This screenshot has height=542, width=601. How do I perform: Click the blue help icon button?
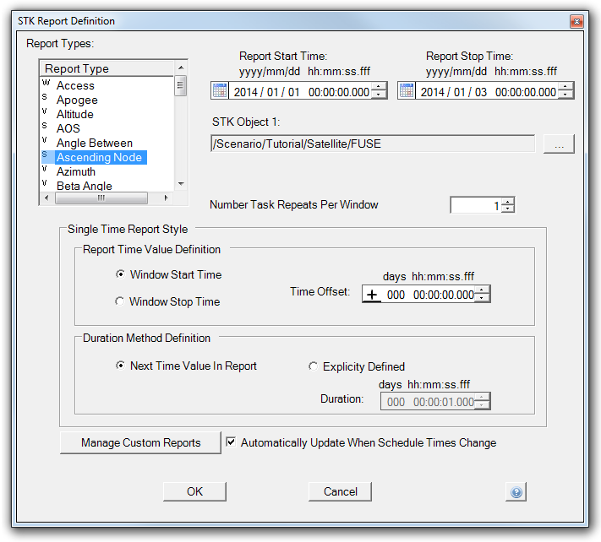click(517, 491)
